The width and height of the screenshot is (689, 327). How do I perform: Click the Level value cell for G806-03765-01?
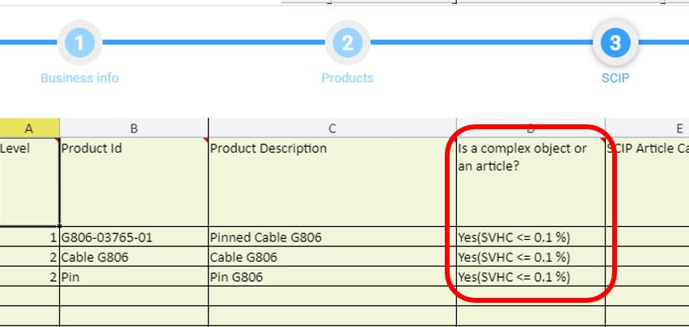tap(29, 237)
